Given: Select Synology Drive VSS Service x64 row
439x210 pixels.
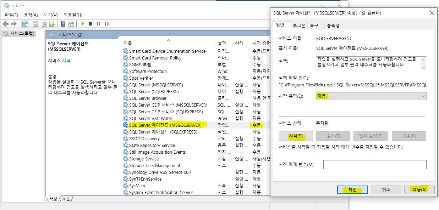Looking at the screenshot, I should click(x=196, y=172).
